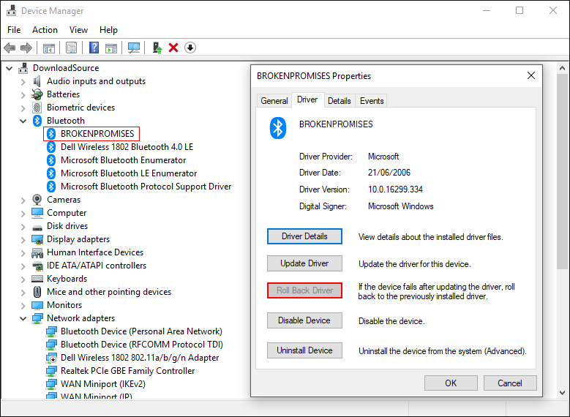Click the Update Driver button
The image size is (570, 417).
point(304,263)
